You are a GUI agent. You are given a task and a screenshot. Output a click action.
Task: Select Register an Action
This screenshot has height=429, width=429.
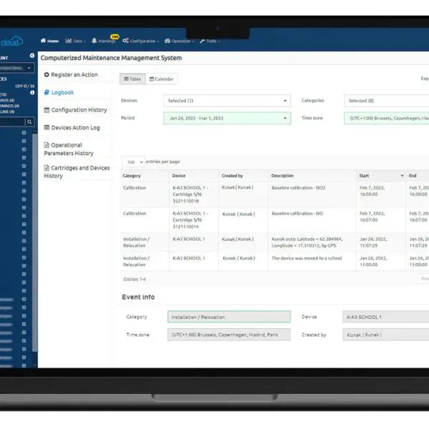pyautogui.click(x=71, y=74)
